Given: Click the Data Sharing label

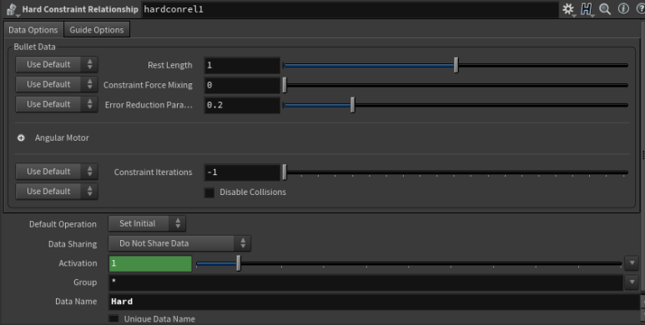Looking at the screenshot, I should (x=73, y=244).
